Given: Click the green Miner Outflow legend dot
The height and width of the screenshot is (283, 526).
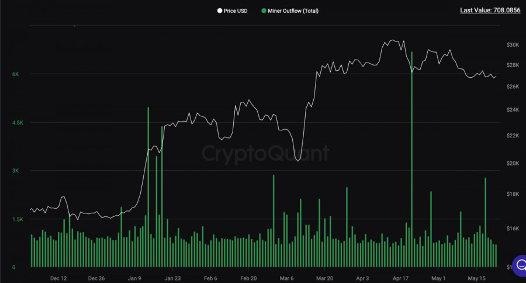Looking at the screenshot, I should point(264,11).
